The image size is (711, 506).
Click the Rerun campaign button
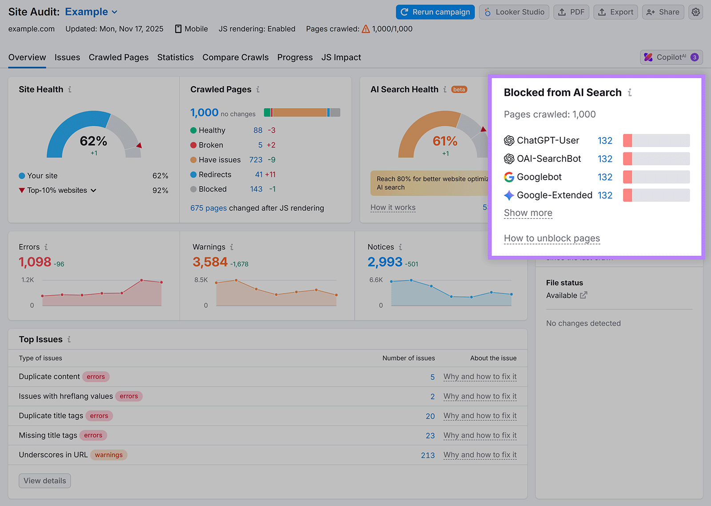[x=435, y=12]
